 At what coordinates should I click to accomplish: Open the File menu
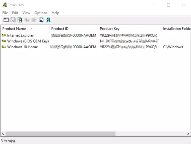[5, 13]
